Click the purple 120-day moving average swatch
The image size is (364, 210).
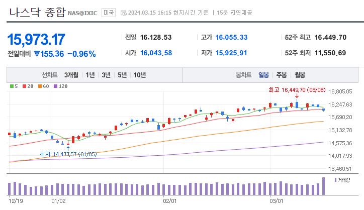click(x=55, y=86)
